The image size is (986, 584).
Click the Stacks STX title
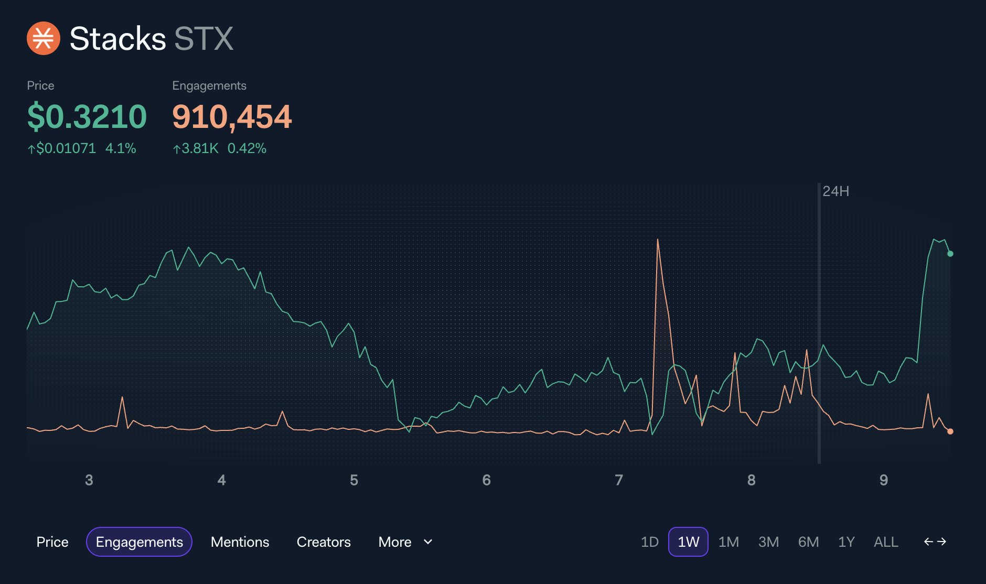(151, 38)
